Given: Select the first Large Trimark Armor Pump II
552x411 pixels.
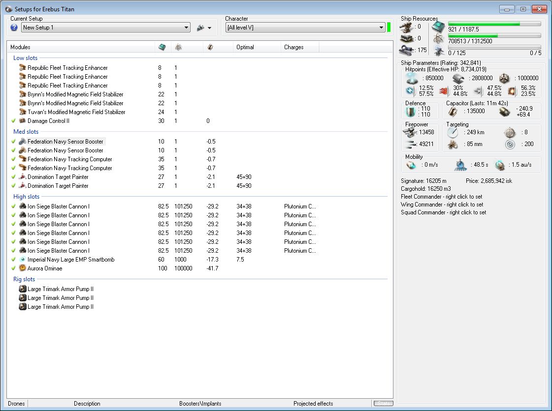Looking at the screenshot, I should tap(60, 289).
